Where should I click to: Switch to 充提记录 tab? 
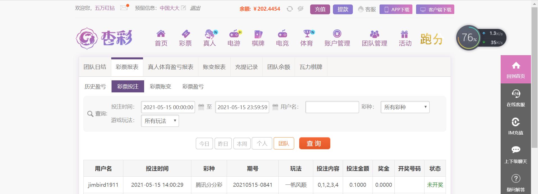[x=246, y=67]
